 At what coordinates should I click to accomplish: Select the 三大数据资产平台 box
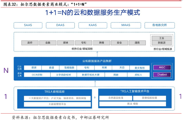click(x=57, y=98)
